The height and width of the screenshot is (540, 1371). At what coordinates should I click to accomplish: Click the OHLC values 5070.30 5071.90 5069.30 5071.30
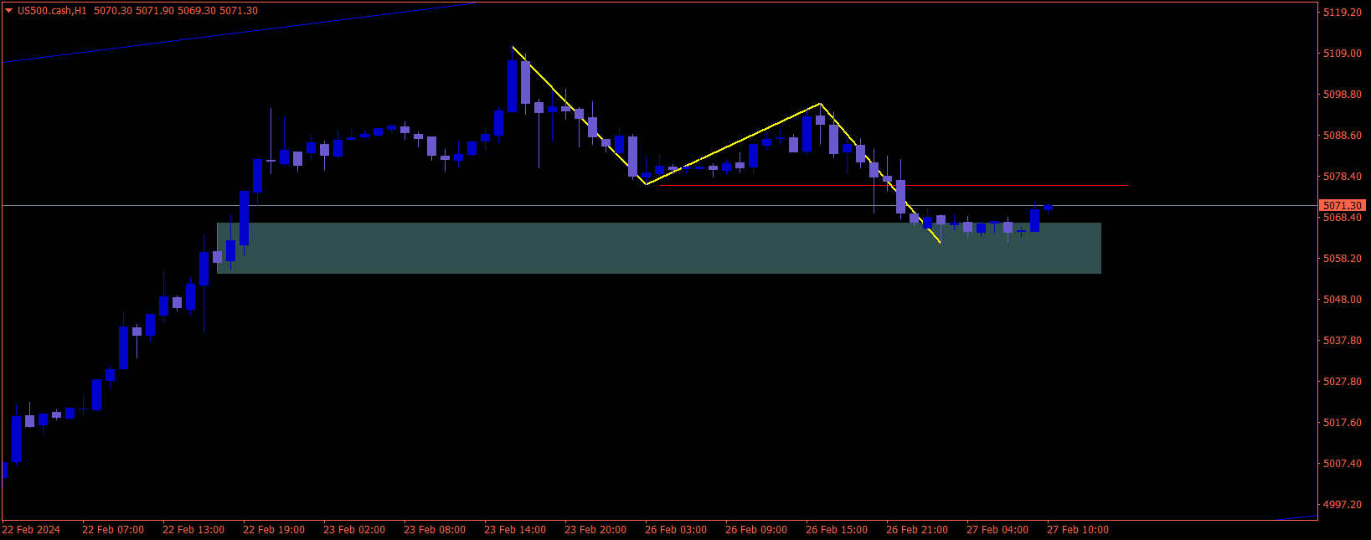coord(176,11)
